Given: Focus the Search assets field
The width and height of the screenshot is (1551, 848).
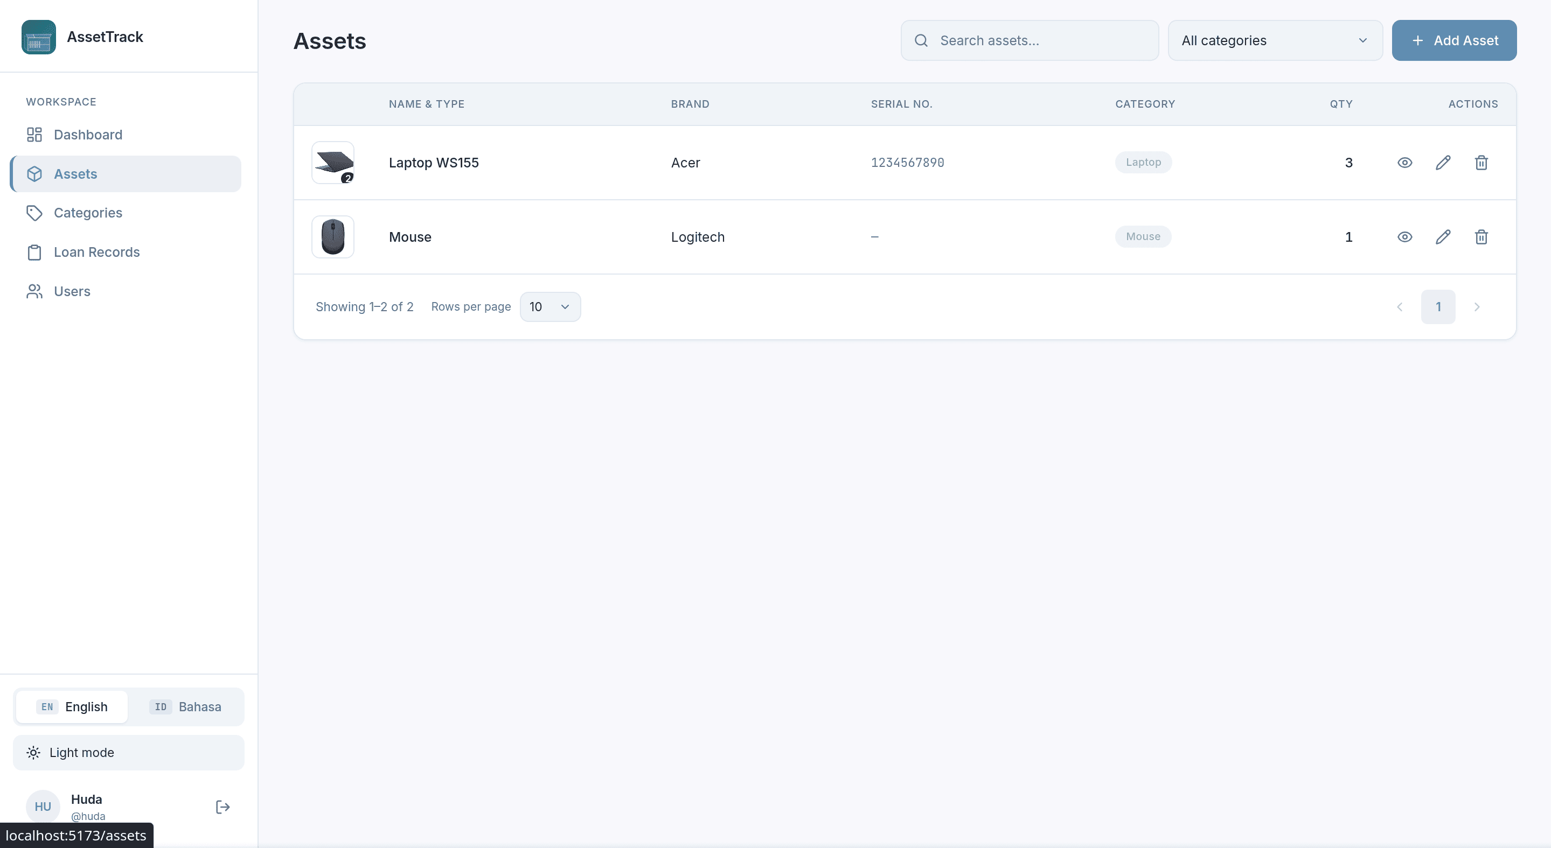Looking at the screenshot, I should 1030,40.
